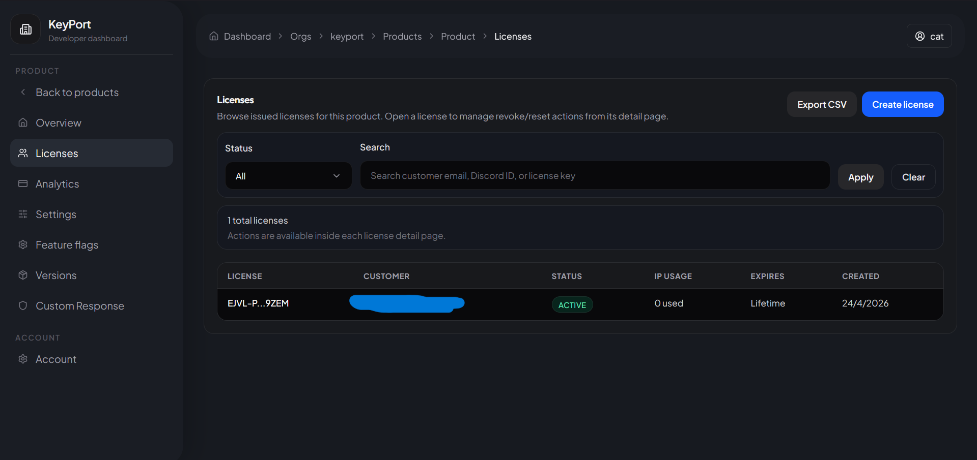This screenshot has width=977, height=460.
Task: Clear the license search filters
Action: (913, 177)
